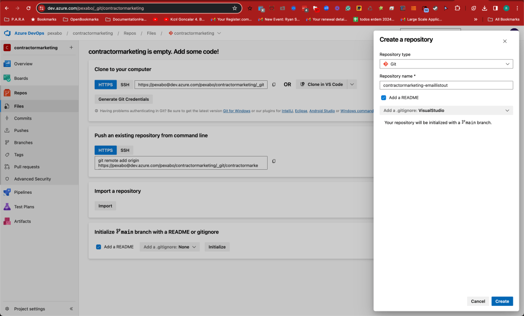Open the gitignore VisualStudio dropdown

(x=446, y=110)
